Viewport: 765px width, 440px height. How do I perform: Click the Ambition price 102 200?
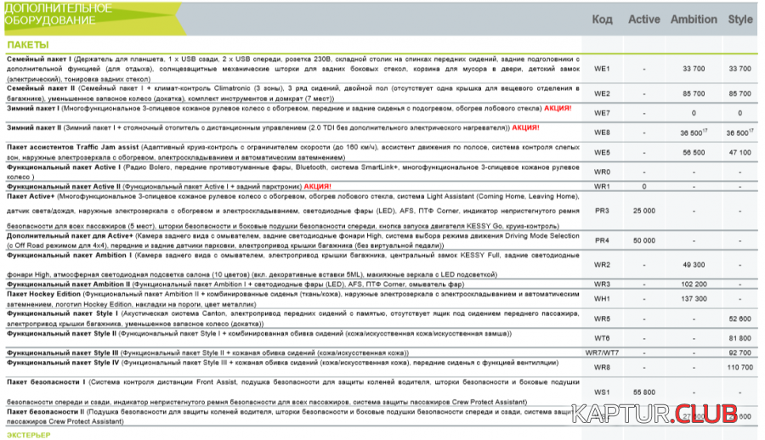(694, 284)
